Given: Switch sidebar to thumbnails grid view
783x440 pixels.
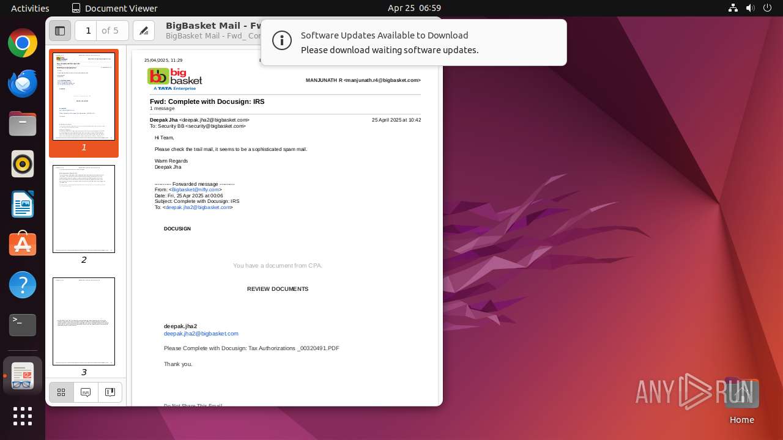Looking at the screenshot, I should (x=61, y=392).
